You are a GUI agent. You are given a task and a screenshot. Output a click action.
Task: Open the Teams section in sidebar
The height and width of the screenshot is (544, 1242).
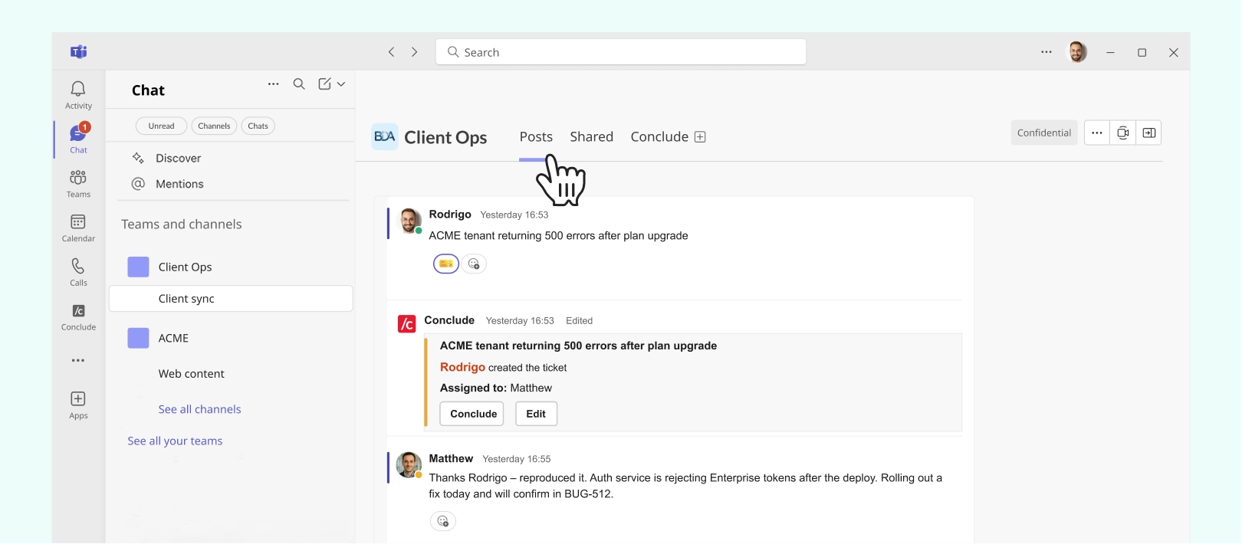click(x=78, y=183)
